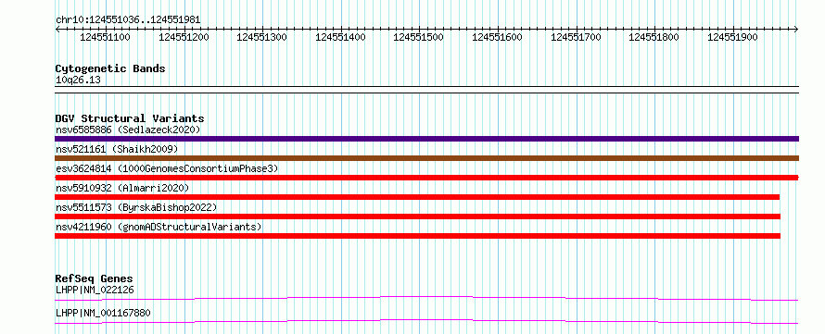Click ruler tick label 124551200
Viewport: 825px width, 334px height.
coord(184,37)
